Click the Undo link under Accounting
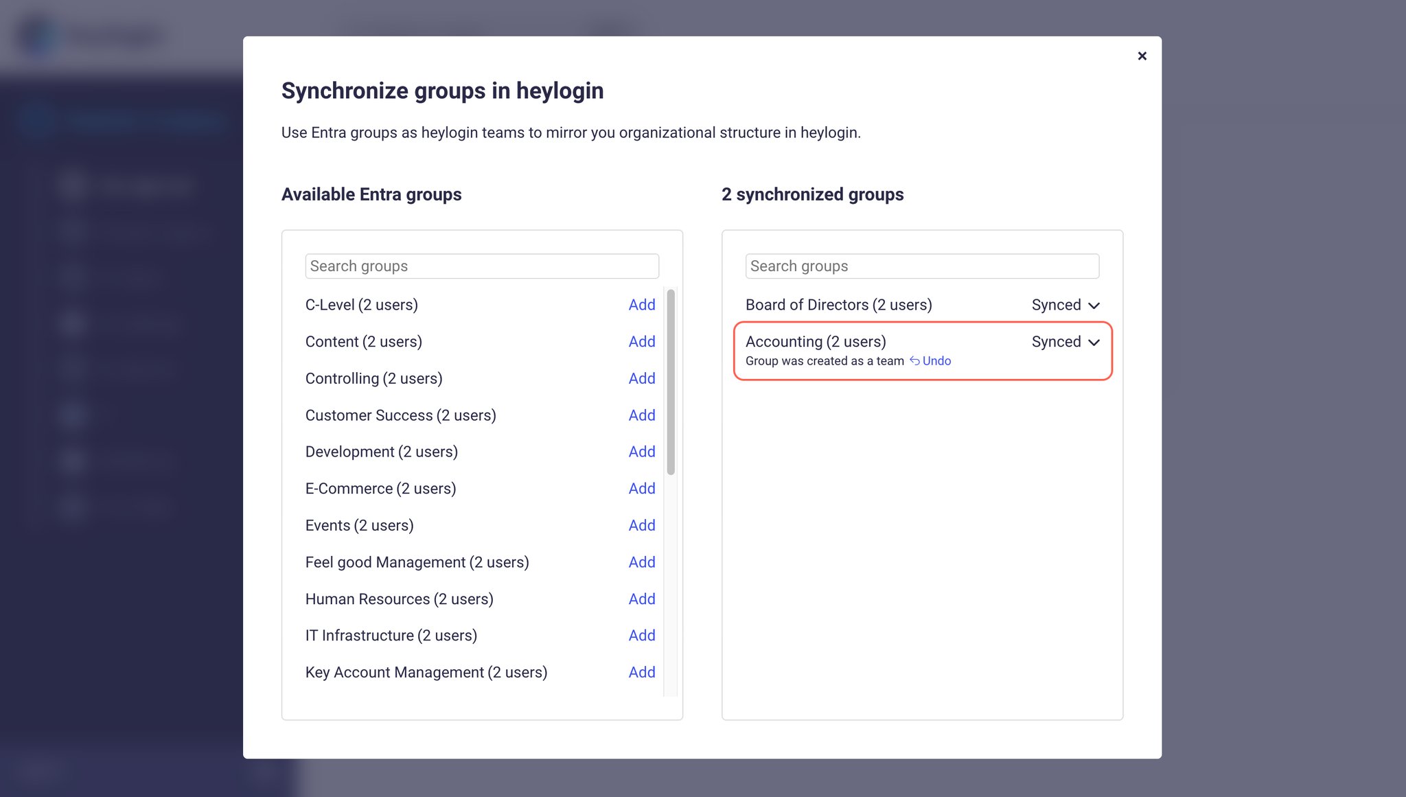This screenshot has width=1406, height=797. [x=930, y=361]
